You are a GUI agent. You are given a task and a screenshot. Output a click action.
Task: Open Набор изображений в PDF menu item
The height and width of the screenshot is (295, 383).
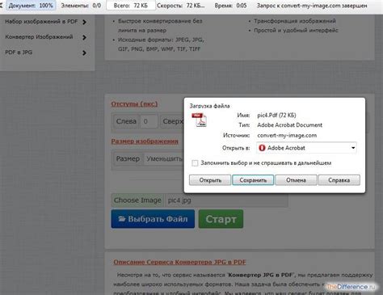click(x=41, y=22)
